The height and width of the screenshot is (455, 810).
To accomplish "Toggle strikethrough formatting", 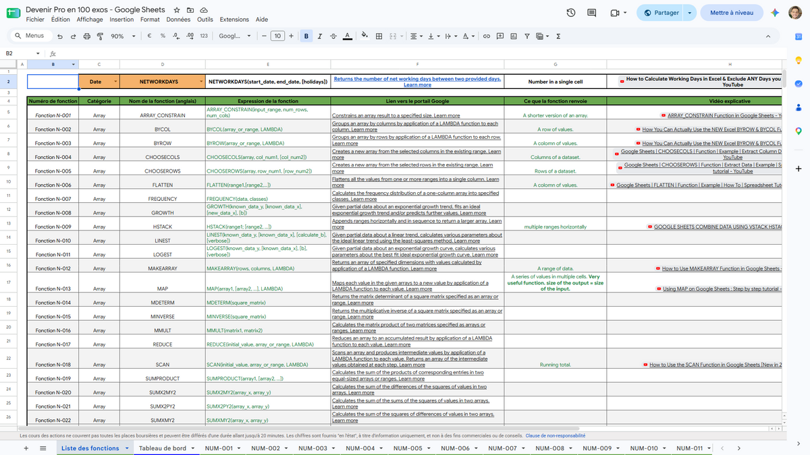I will click(333, 36).
